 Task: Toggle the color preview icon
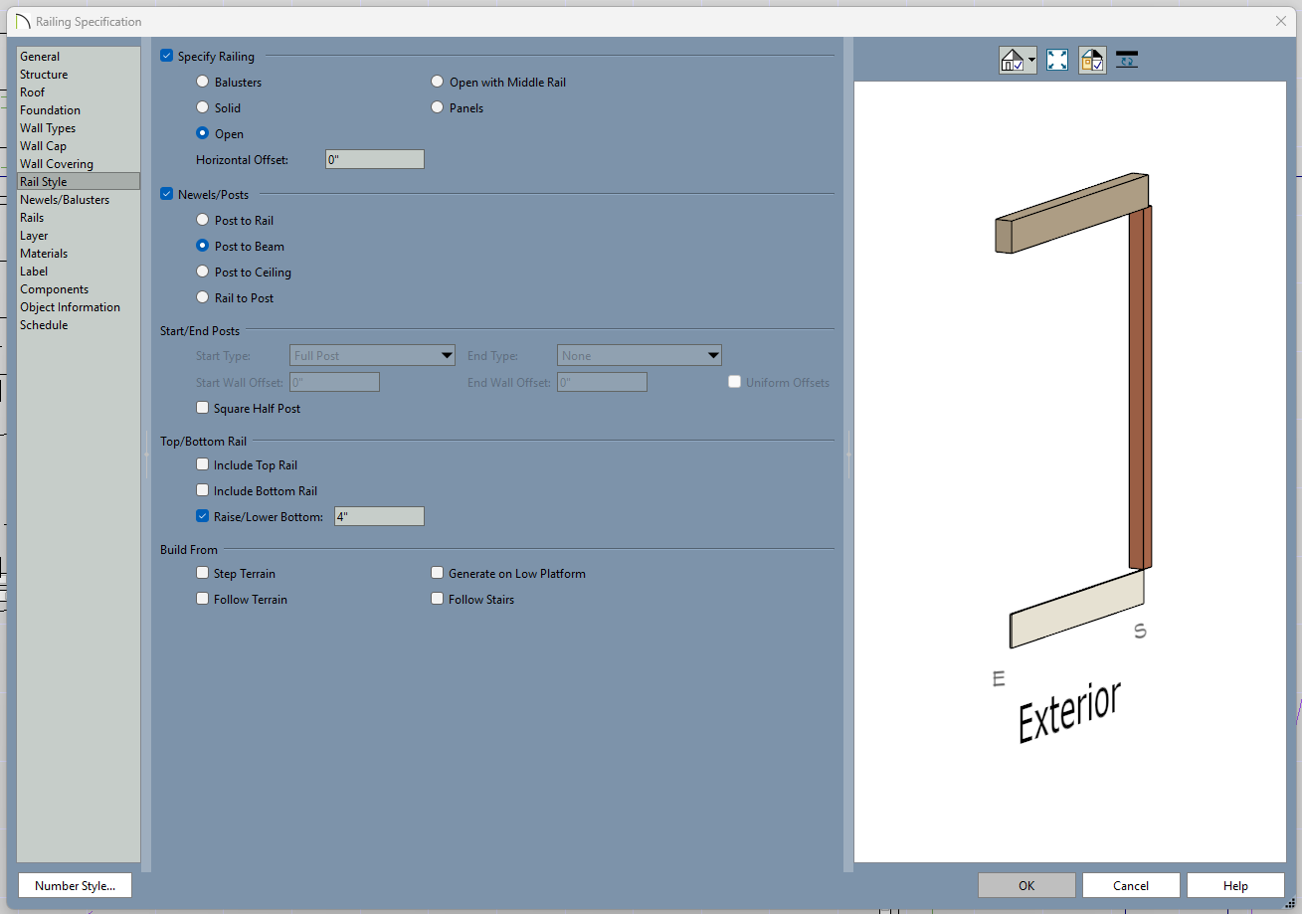(1092, 61)
